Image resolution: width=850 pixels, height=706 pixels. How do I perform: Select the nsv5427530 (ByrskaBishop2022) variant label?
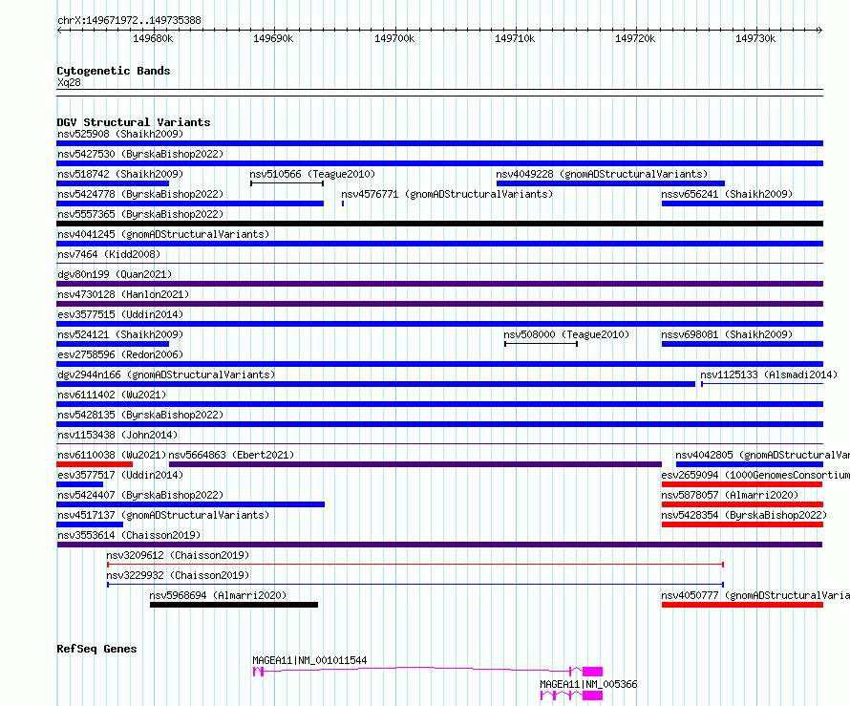point(140,154)
